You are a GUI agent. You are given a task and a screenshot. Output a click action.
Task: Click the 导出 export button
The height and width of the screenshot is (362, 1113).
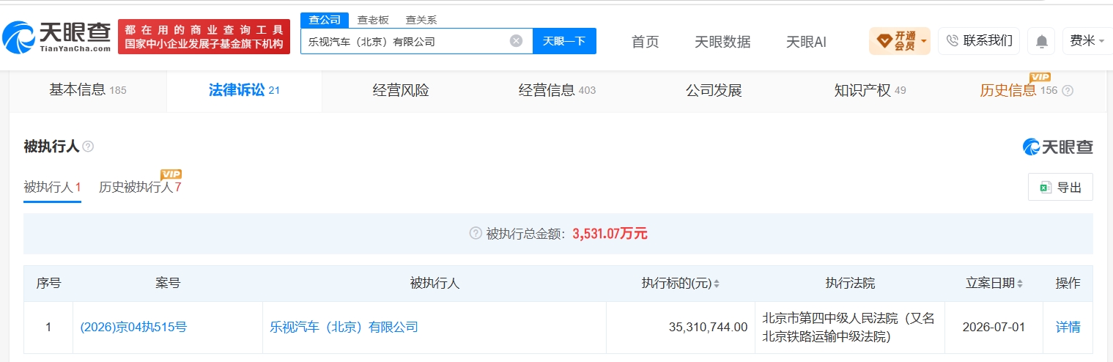[1060, 188]
